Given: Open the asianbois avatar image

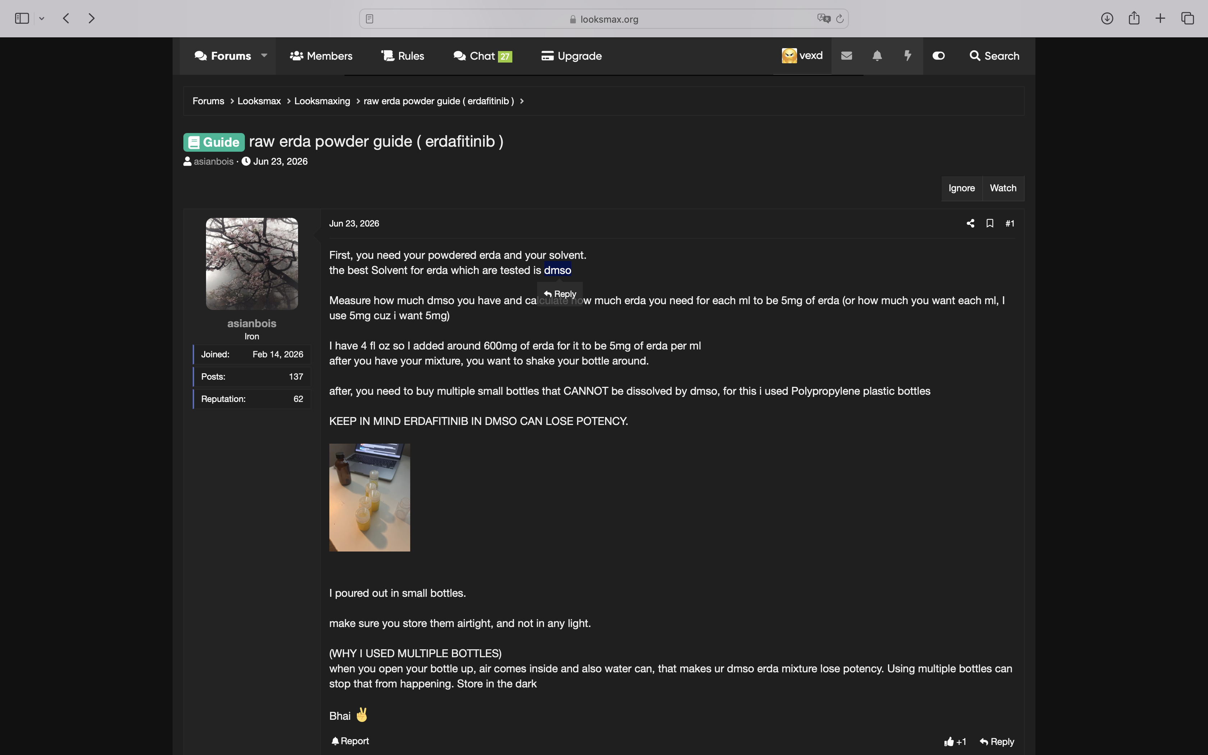Looking at the screenshot, I should (x=252, y=264).
